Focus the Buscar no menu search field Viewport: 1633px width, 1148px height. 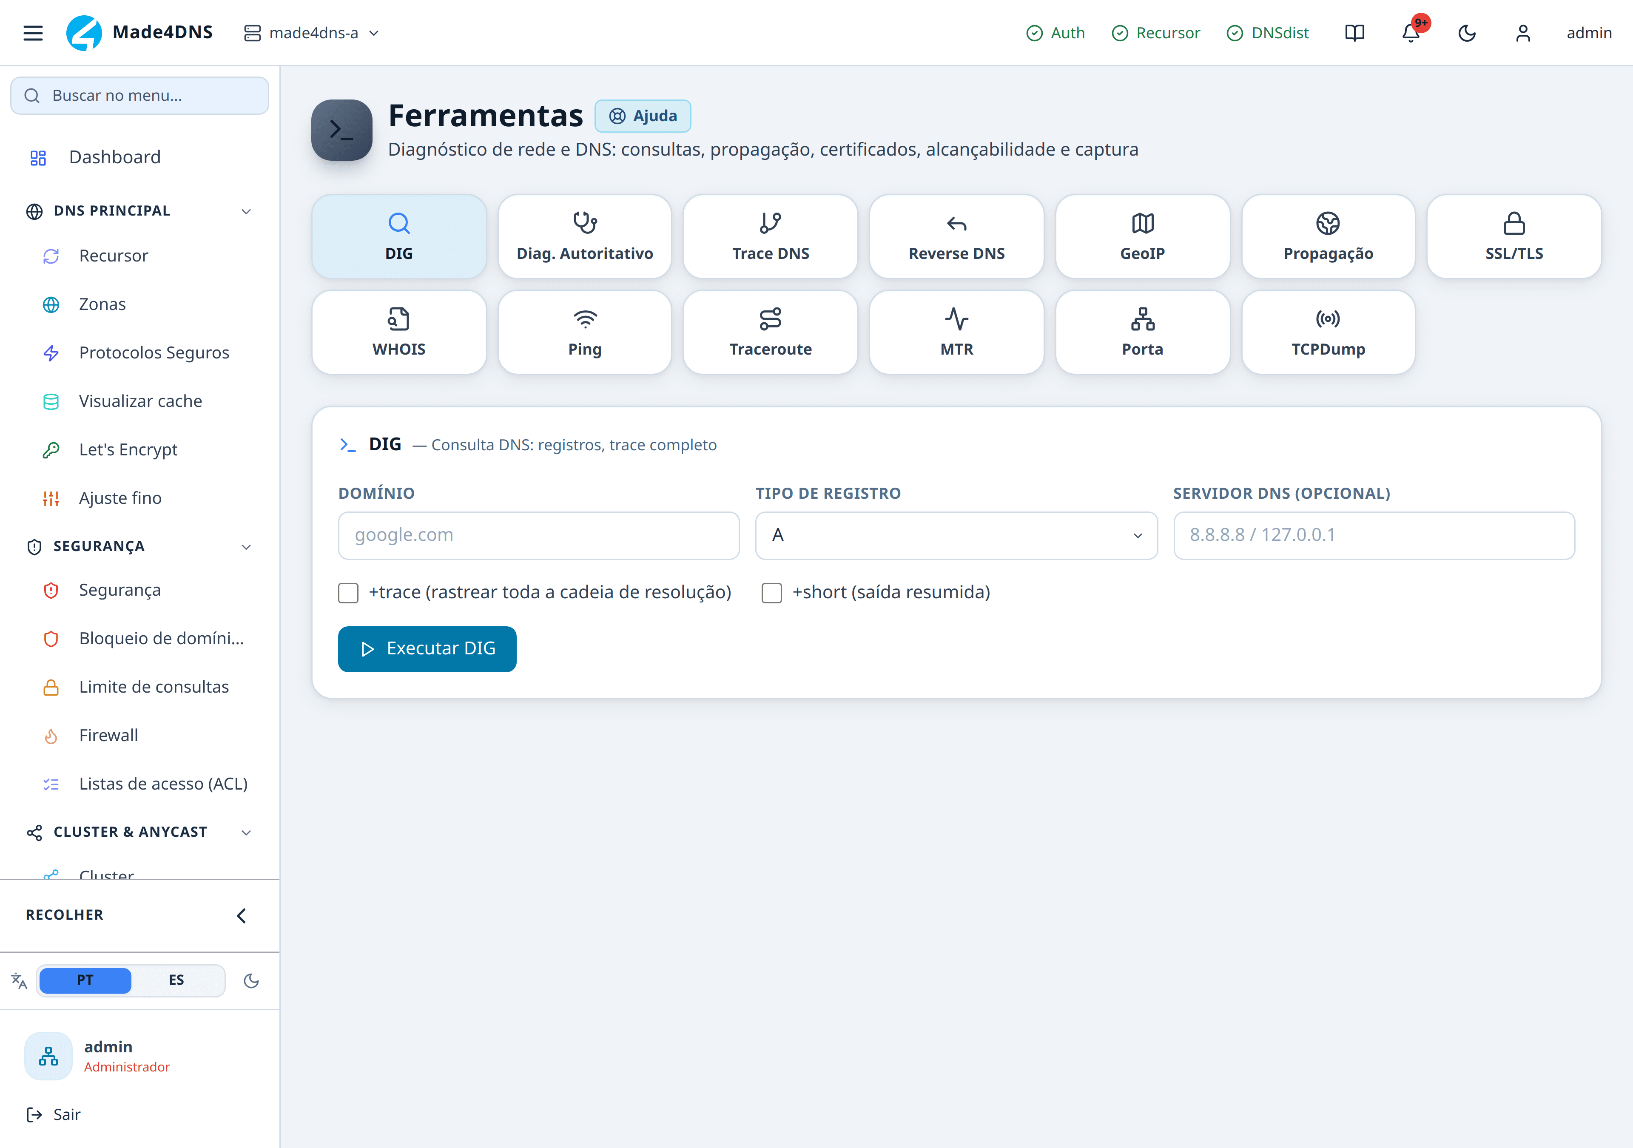coord(139,95)
